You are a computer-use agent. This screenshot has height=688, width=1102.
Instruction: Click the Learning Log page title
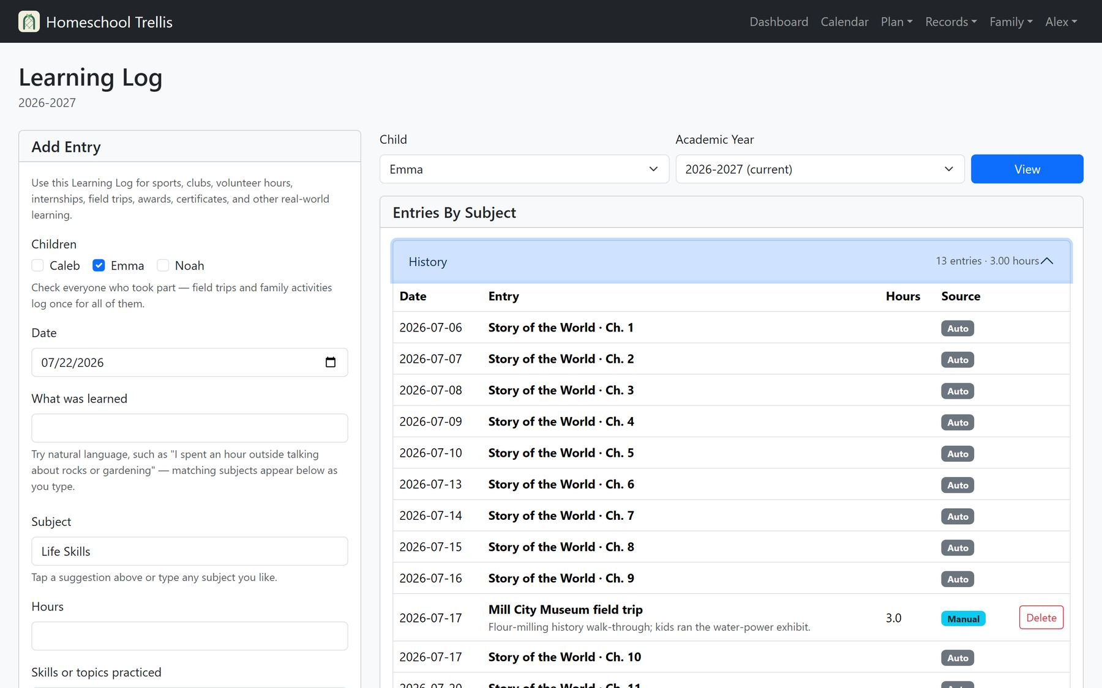click(91, 78)
